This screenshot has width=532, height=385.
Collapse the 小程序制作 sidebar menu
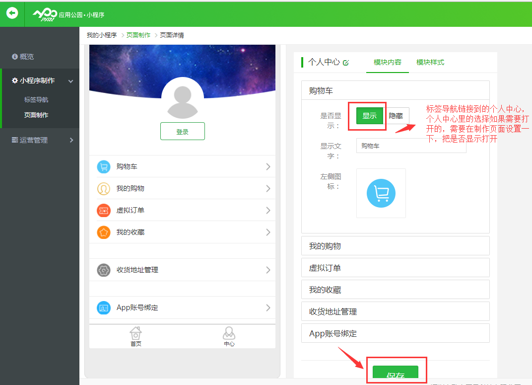pos(70,81)
